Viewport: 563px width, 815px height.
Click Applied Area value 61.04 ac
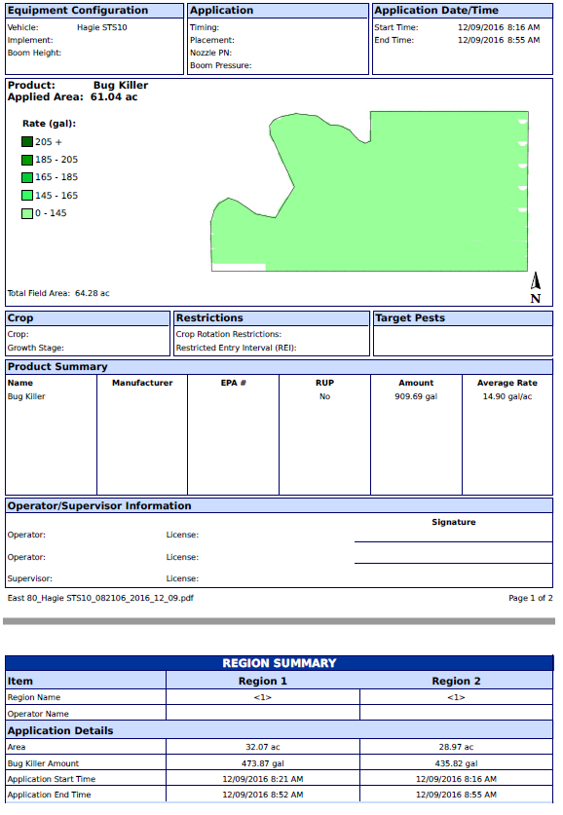click(114, 97)
